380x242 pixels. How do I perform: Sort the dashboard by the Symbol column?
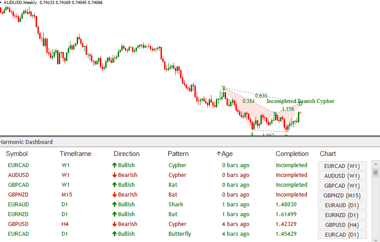pos(17,154)
